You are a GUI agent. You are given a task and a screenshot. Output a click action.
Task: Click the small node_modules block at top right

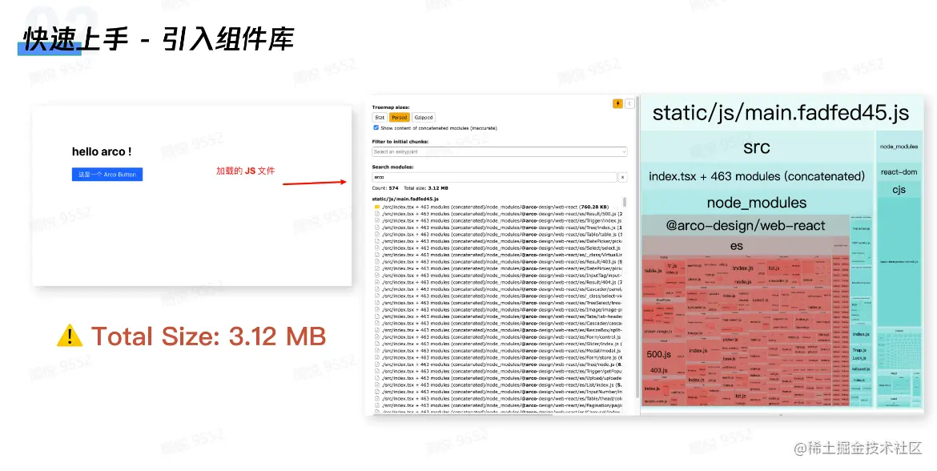(899, 147)
